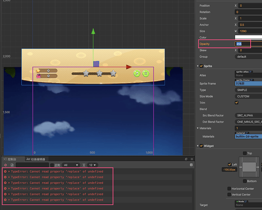Viewport: 262px width, 210px height.
Task: Click the material link icon above builtin-2d-sprite
Action: [x=246, y=133]
